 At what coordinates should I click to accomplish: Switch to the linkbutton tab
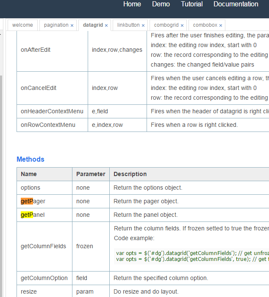point(128,25)
